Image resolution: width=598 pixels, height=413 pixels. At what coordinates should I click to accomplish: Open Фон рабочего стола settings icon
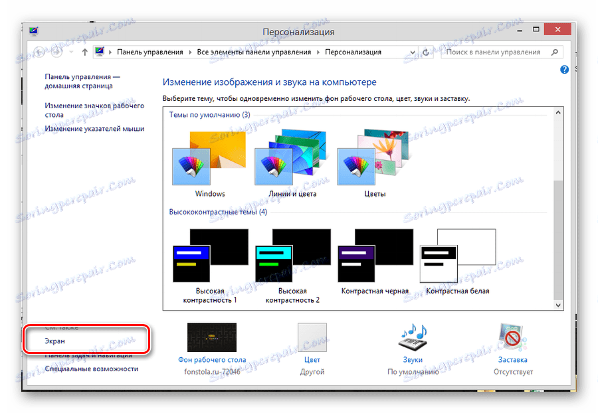coord(212,337)
